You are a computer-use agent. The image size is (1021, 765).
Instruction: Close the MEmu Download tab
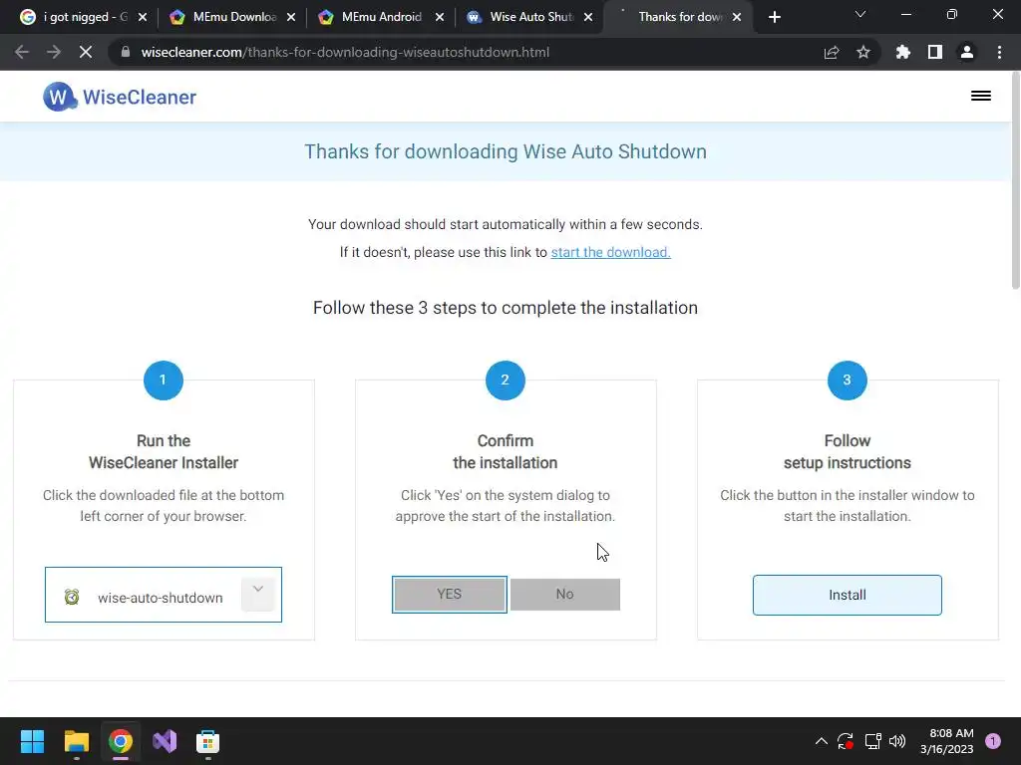pos(291,17)
